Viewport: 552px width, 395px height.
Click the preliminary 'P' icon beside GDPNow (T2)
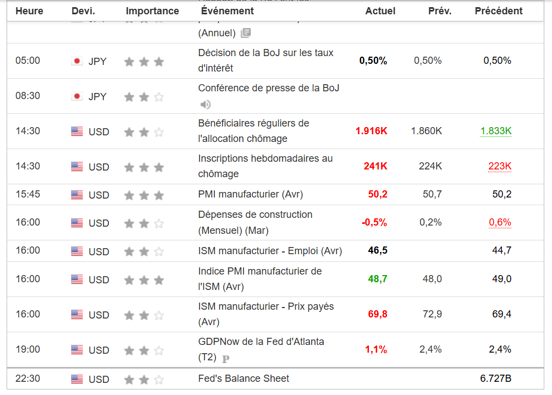[225, 359]
